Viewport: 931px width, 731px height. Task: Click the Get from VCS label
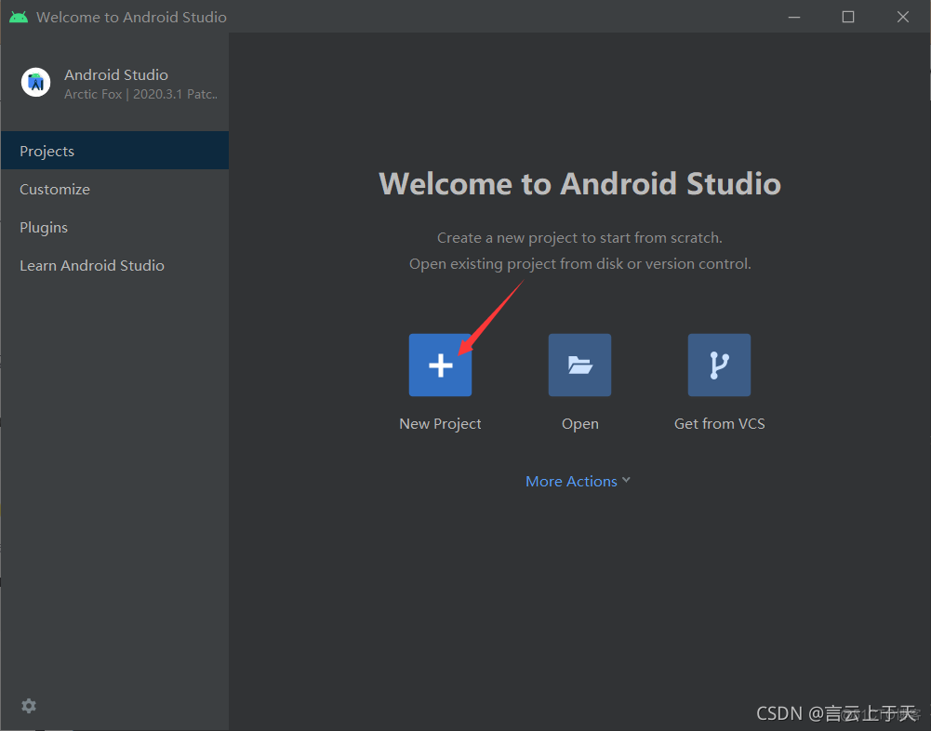coord(720,423)
